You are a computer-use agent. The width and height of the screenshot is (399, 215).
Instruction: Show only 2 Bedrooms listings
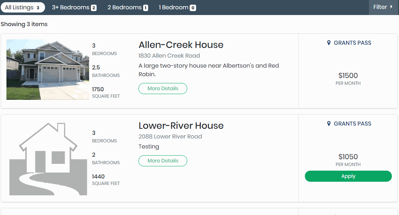click(x=128, y=8)
